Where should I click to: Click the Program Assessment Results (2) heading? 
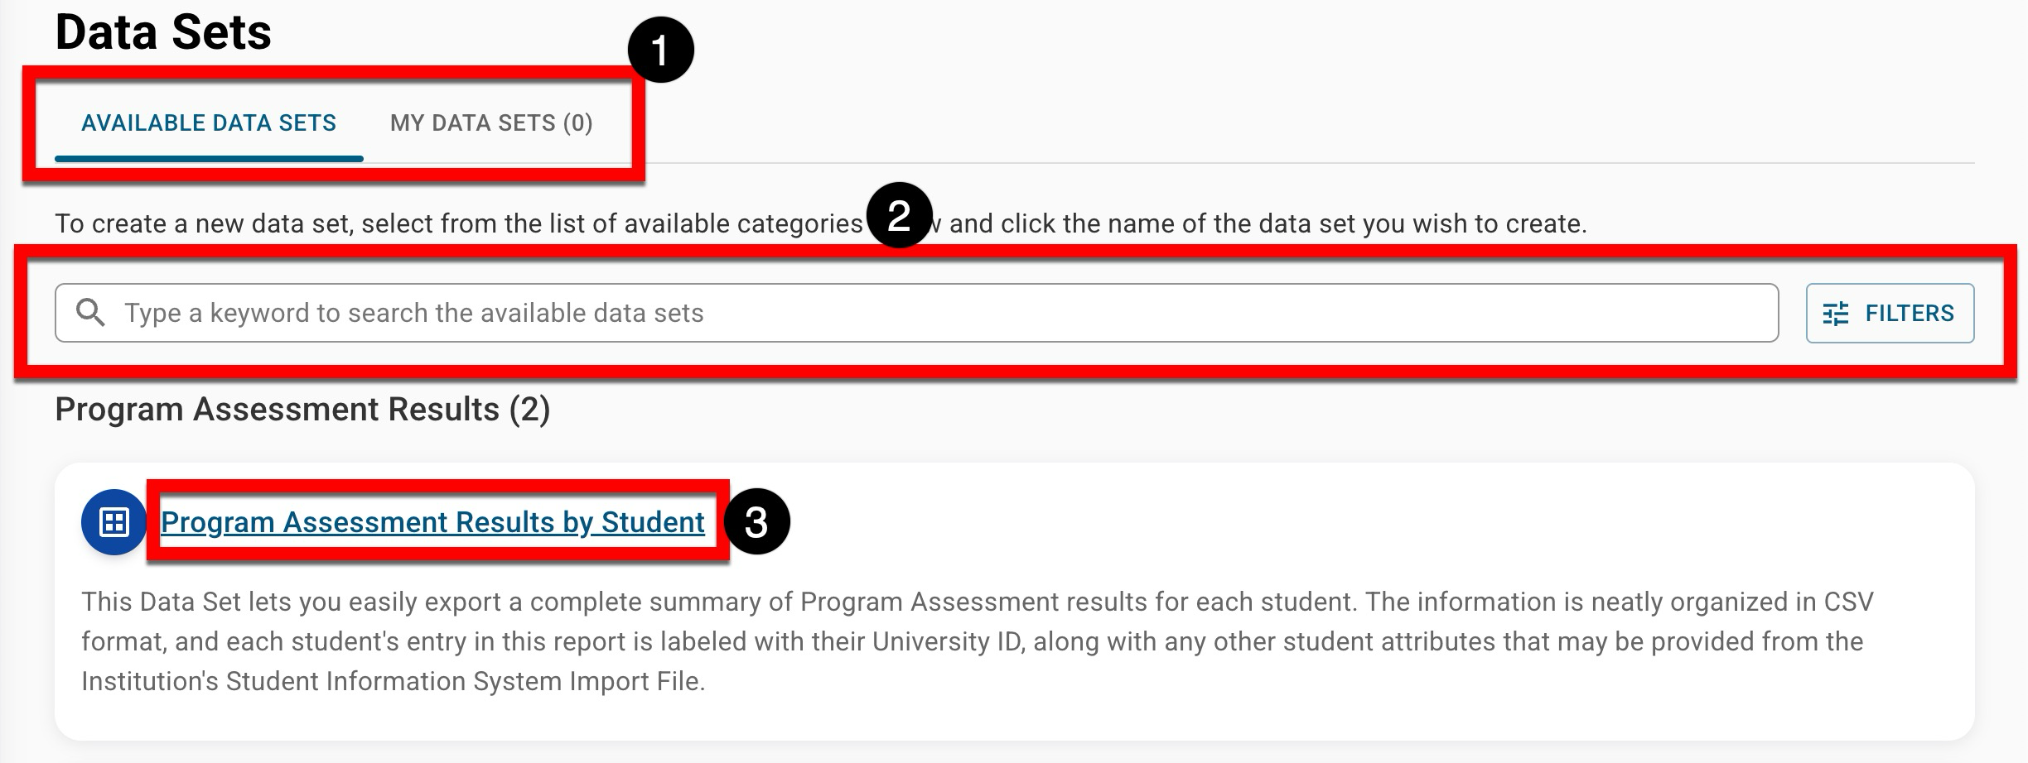click(x=302, y=410)
